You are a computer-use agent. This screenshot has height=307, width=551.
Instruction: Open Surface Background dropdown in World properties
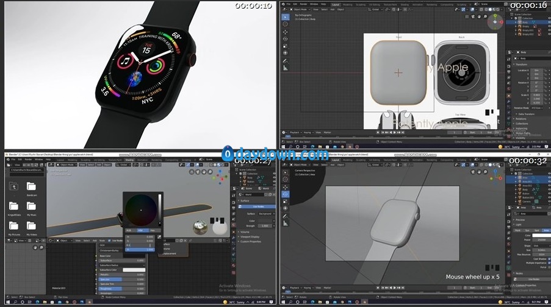[x=265, y=214]
